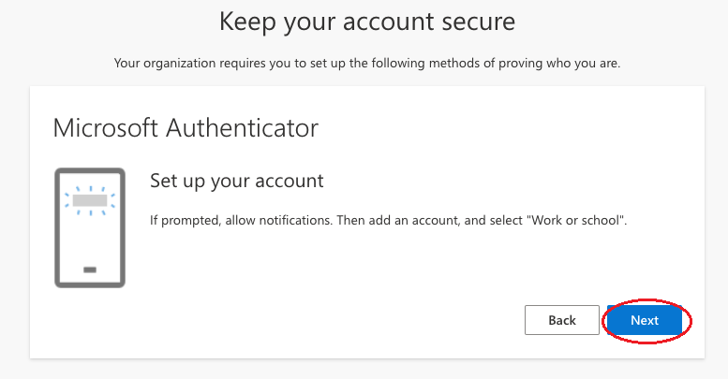Select the gray notification bar on phone graphic
This screenshot has width=728, height=379.
[90, 200]
